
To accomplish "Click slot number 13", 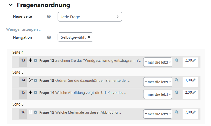I will [23, 60].
